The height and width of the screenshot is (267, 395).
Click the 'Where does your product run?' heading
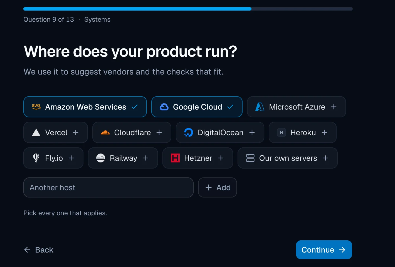(130, 51)
